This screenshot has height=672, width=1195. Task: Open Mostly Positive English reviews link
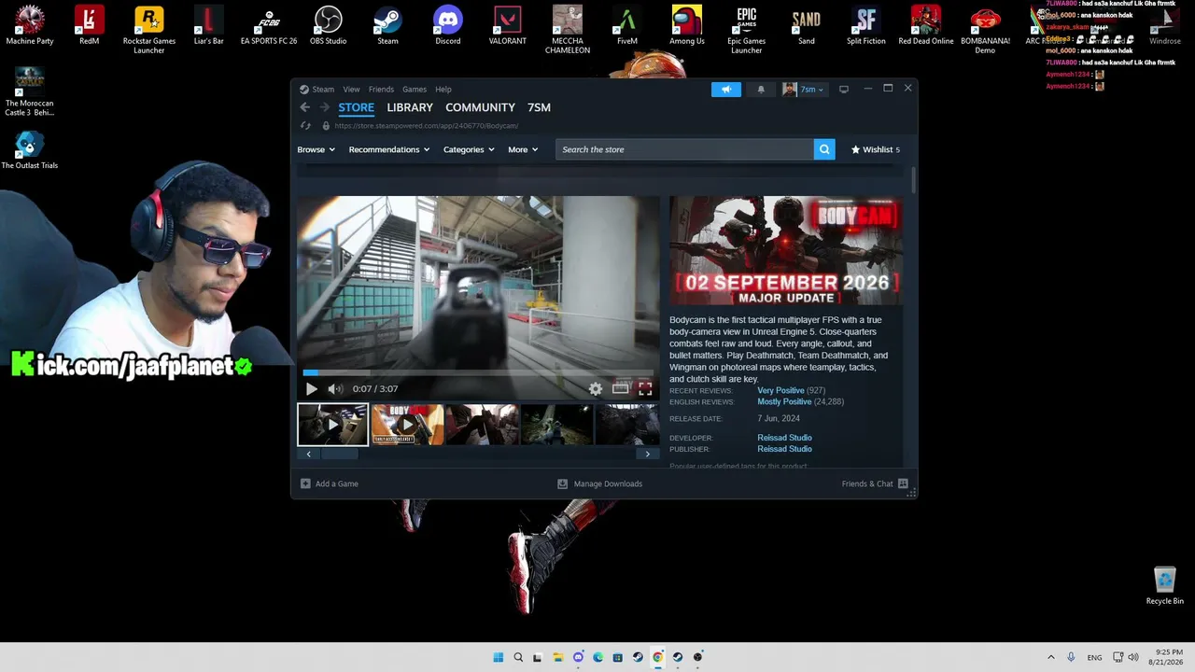784,401
